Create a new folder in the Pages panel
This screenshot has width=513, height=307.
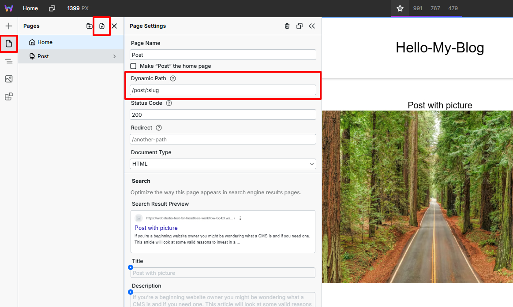90,26
